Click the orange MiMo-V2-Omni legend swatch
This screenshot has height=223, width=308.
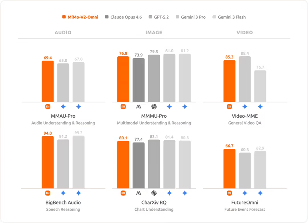[64, 17]
